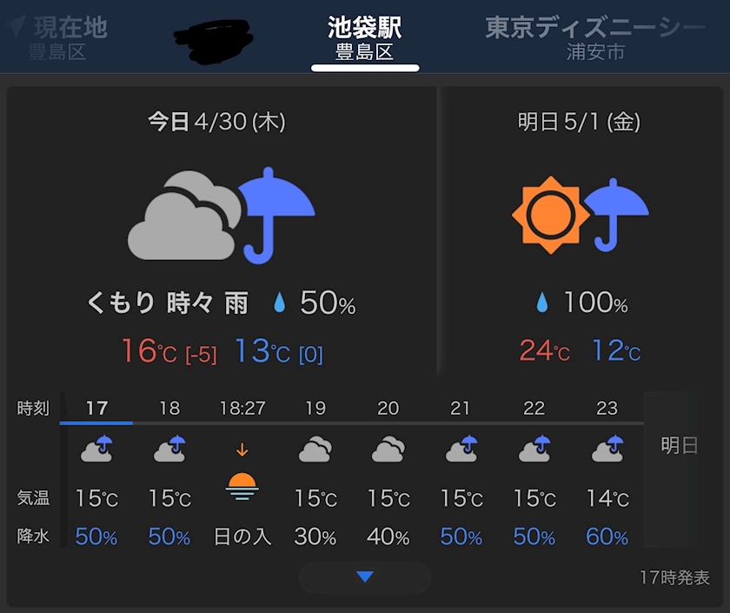Screen dimensions: 730x613
Task: Tap the 60% precipitation value at 23
Action: 607,536
